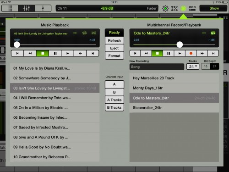Select 04 I Will Remember by Toto

click(x=55, y=98)
